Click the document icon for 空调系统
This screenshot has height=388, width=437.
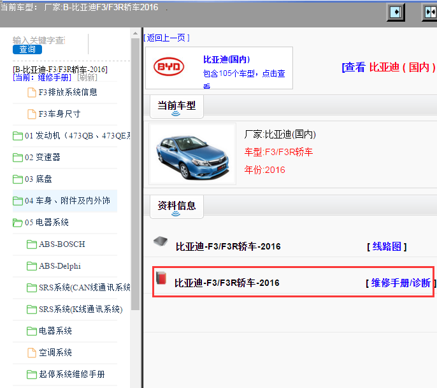(31, 353)
